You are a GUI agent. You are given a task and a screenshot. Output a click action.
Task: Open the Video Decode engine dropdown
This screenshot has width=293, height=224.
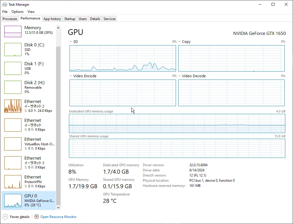tap(180, 76)
